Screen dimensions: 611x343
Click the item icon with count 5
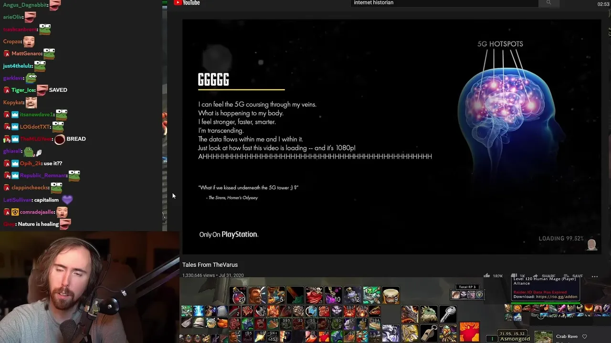pos(276,295)
